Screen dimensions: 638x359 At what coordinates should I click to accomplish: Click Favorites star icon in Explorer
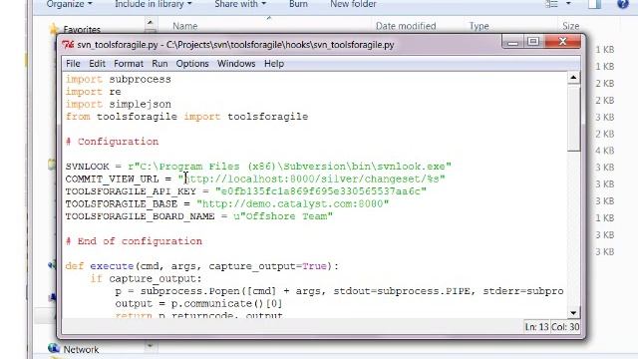pos(54,29)
